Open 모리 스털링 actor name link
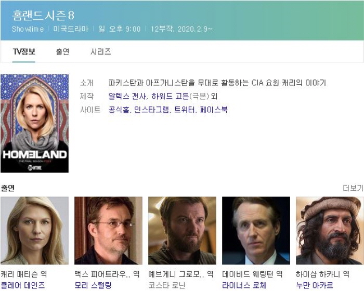The width and height of the screenshot is (364, 291). coord(93,285)
